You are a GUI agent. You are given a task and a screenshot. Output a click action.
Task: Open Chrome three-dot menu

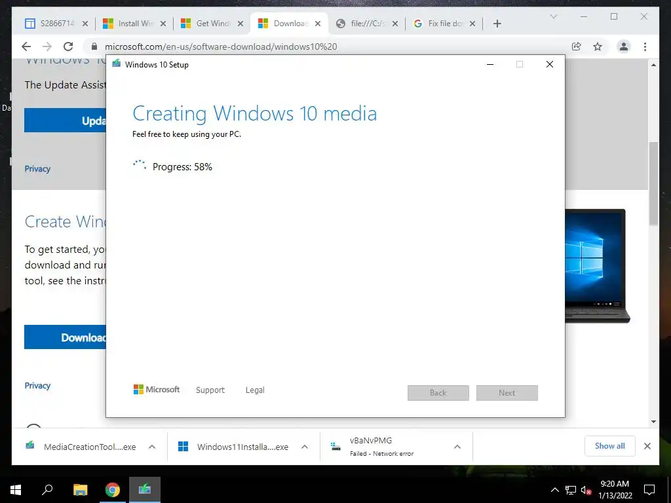pyautogui.click(x=645, y=47)
